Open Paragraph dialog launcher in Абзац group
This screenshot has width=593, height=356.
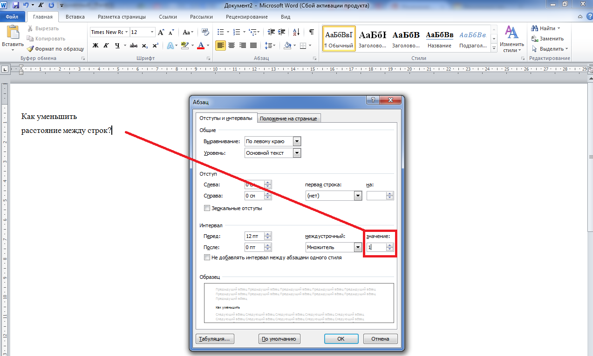[315, 59]
